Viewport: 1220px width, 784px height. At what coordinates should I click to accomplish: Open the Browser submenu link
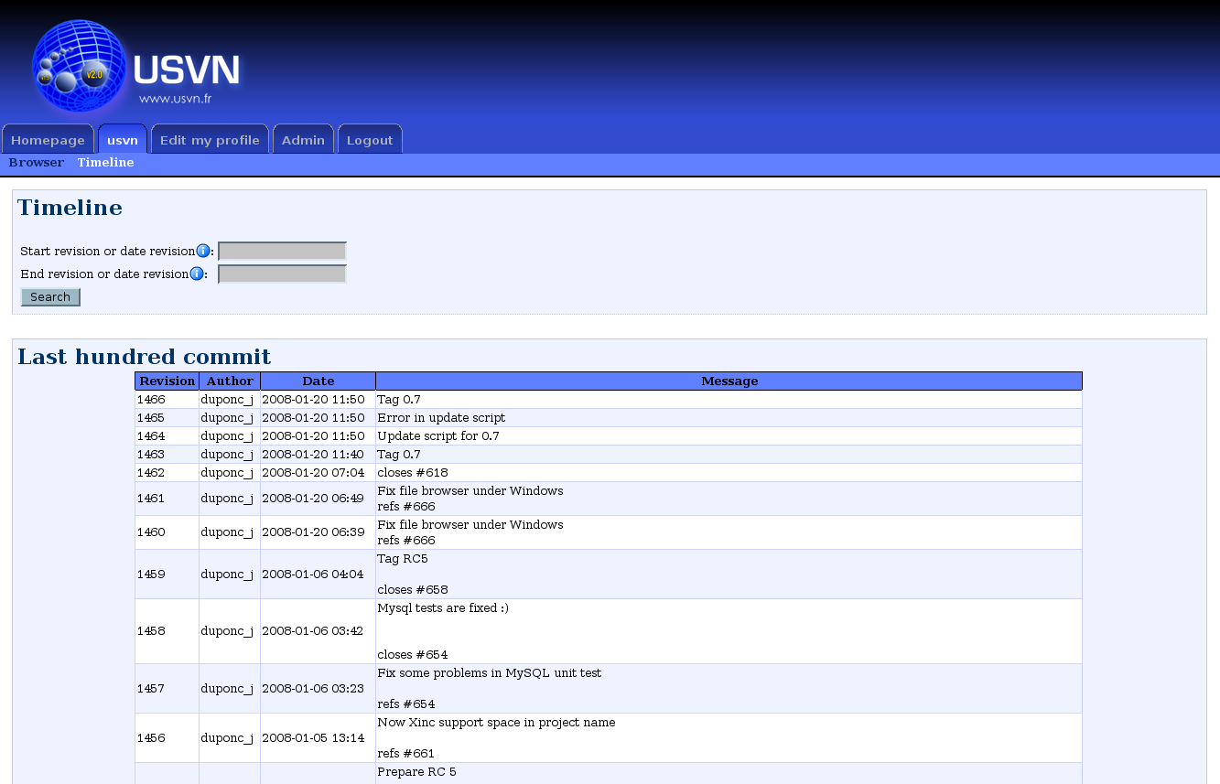coord(37,163)
